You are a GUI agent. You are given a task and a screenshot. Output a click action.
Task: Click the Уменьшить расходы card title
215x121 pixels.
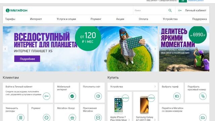(x=12, y=110)
